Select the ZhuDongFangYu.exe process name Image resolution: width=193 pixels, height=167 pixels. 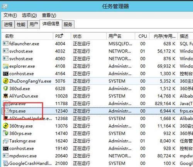(30, 81)
